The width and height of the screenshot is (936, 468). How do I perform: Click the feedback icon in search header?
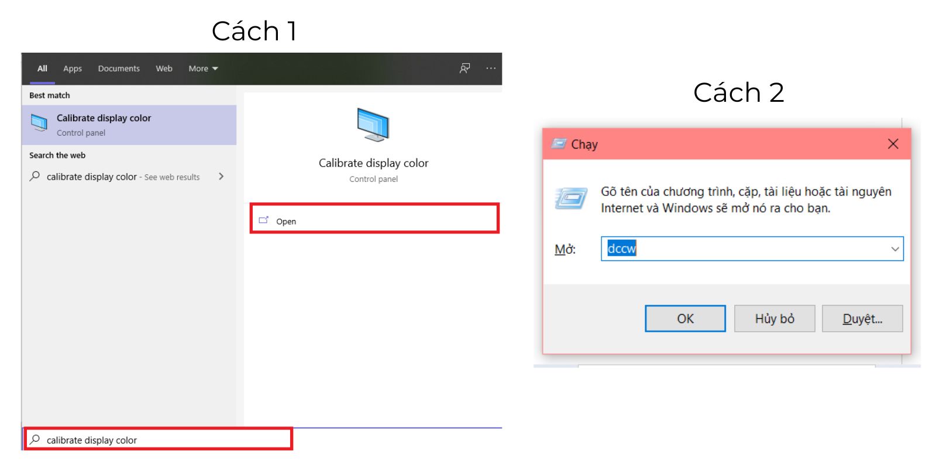464,68
